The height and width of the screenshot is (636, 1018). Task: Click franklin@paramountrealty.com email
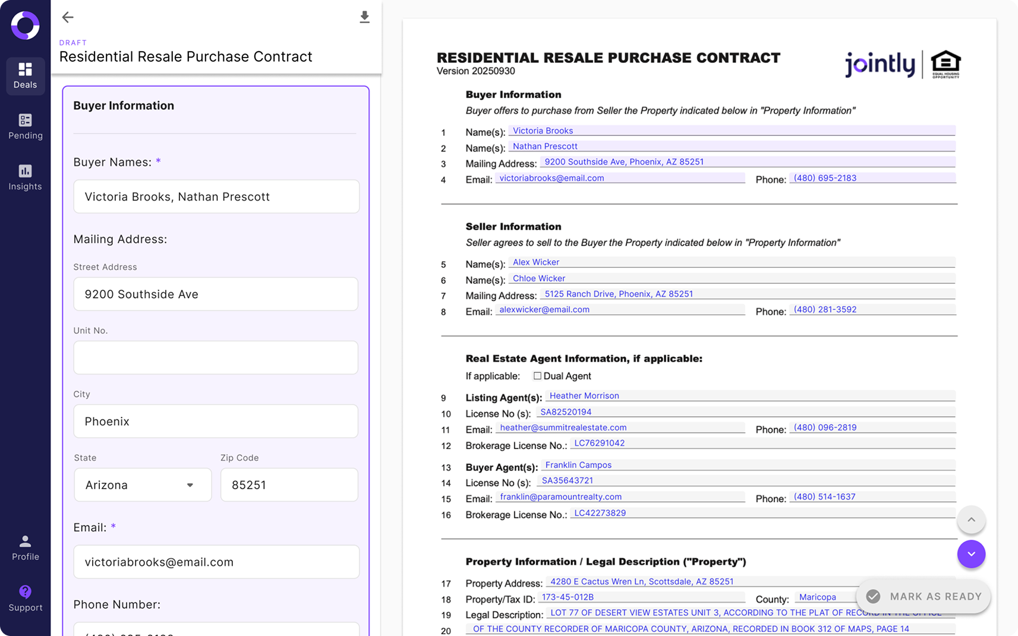(x=560, y=496)
